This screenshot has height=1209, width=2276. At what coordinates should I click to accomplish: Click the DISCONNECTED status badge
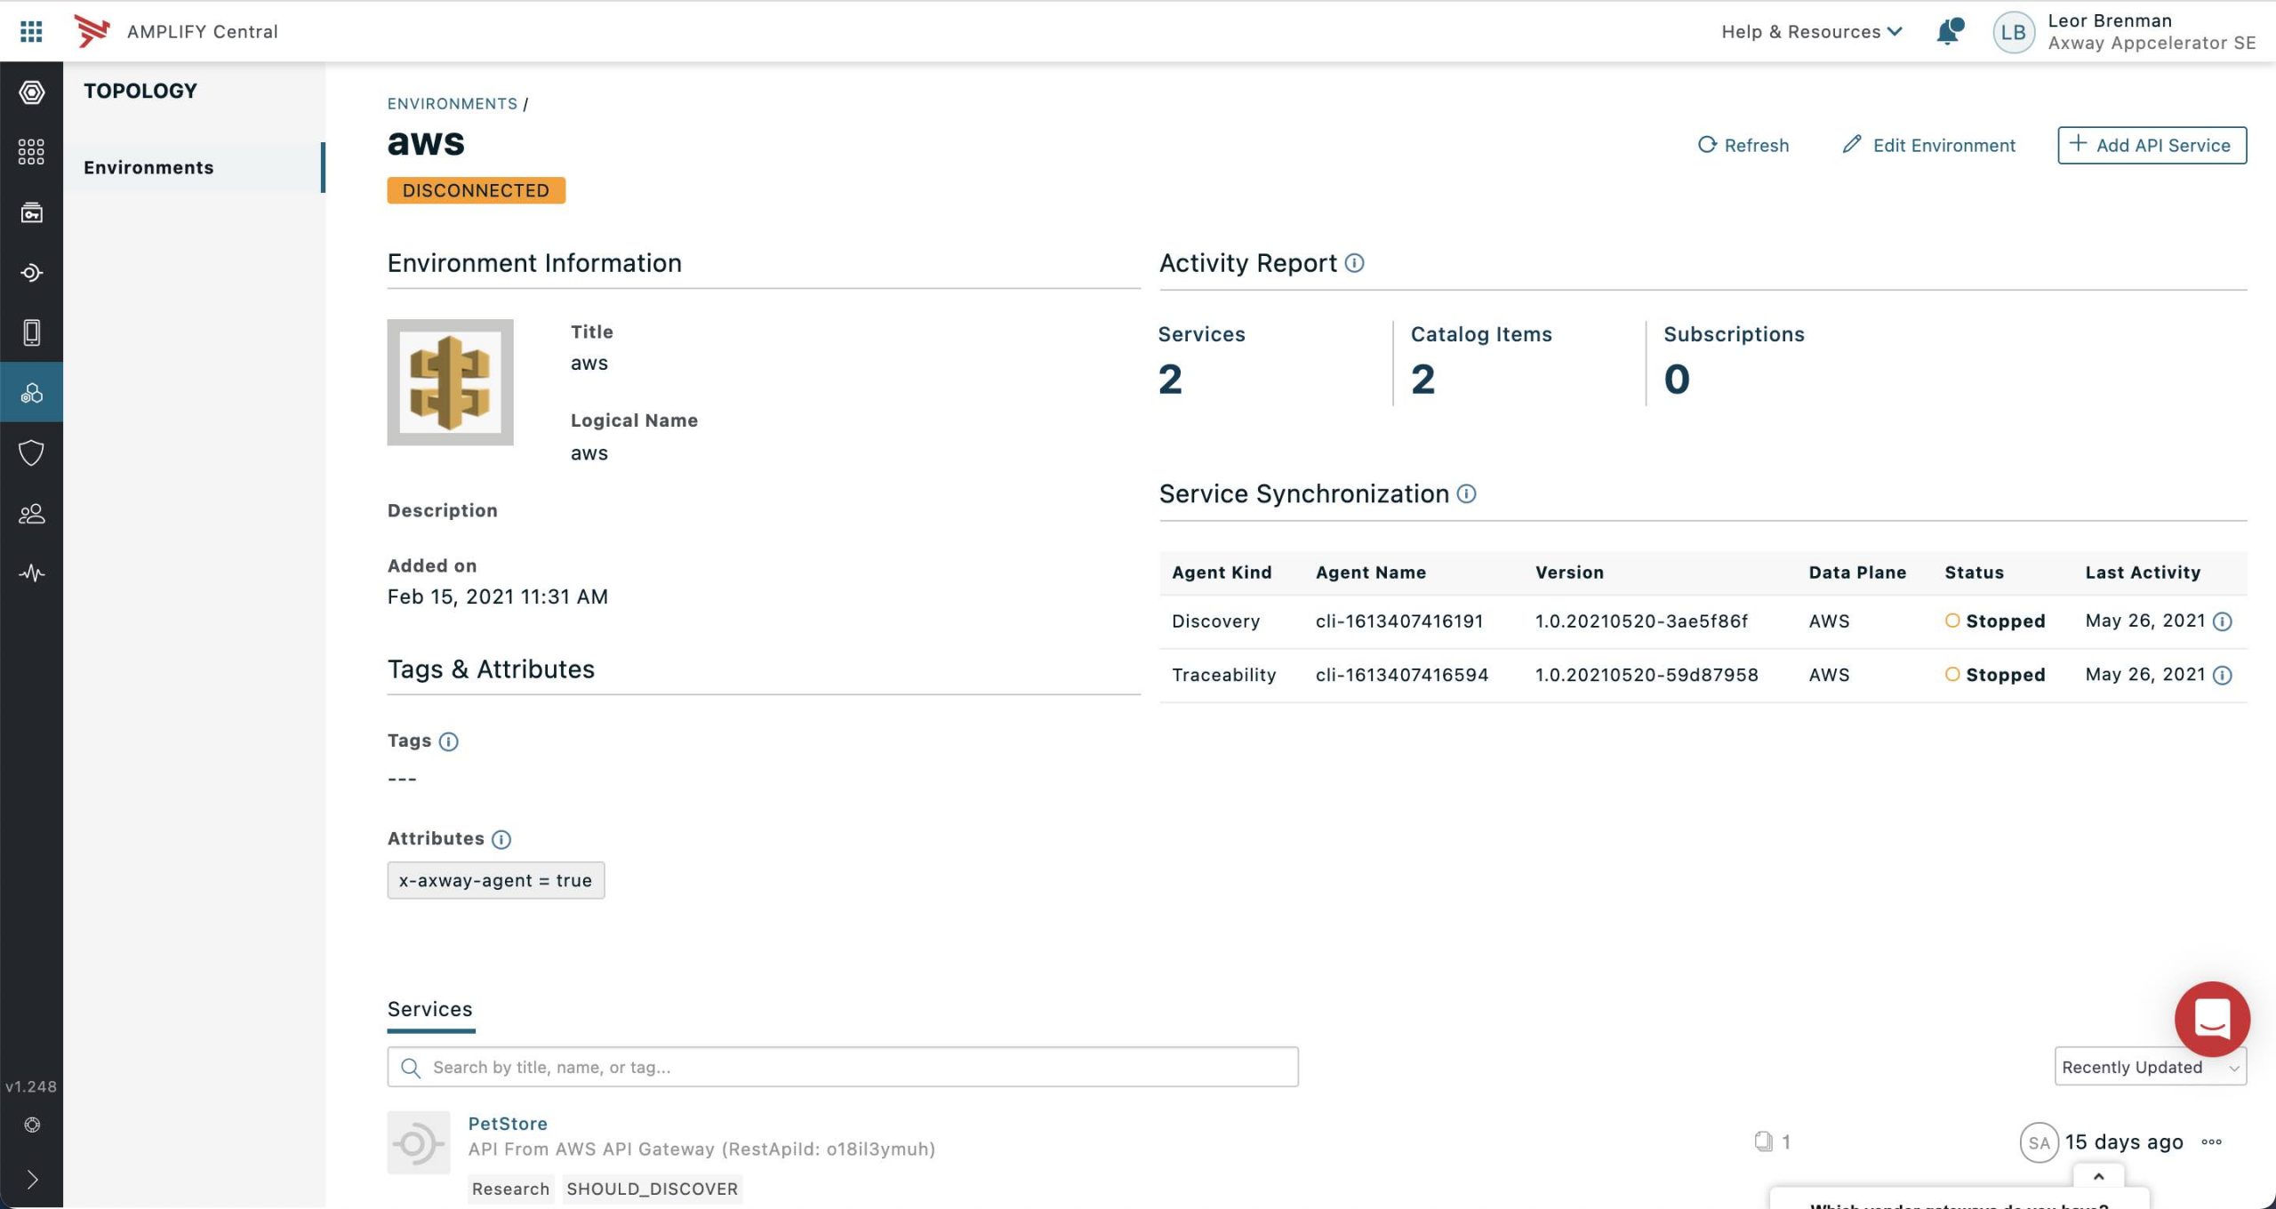[x=476, y=190]
